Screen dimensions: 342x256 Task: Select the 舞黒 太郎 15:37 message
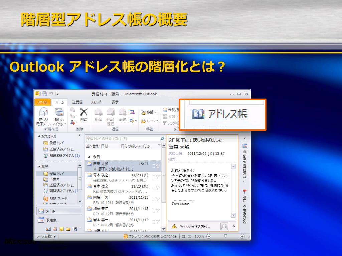(x=123, y=166)
